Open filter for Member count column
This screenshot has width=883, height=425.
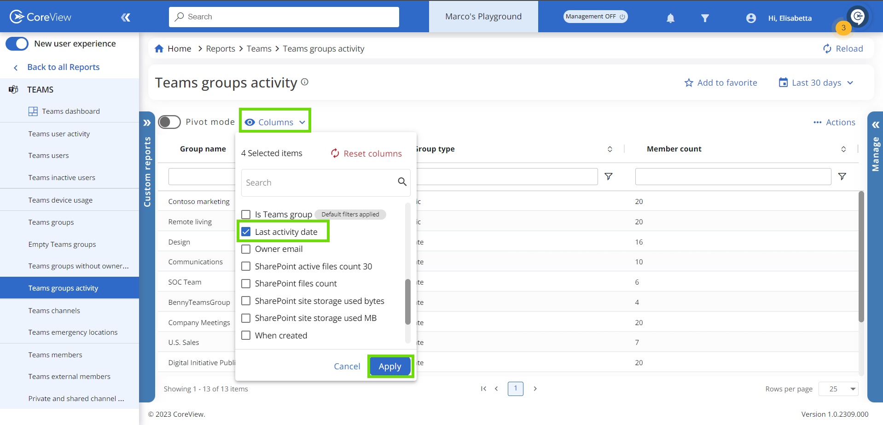842,176
